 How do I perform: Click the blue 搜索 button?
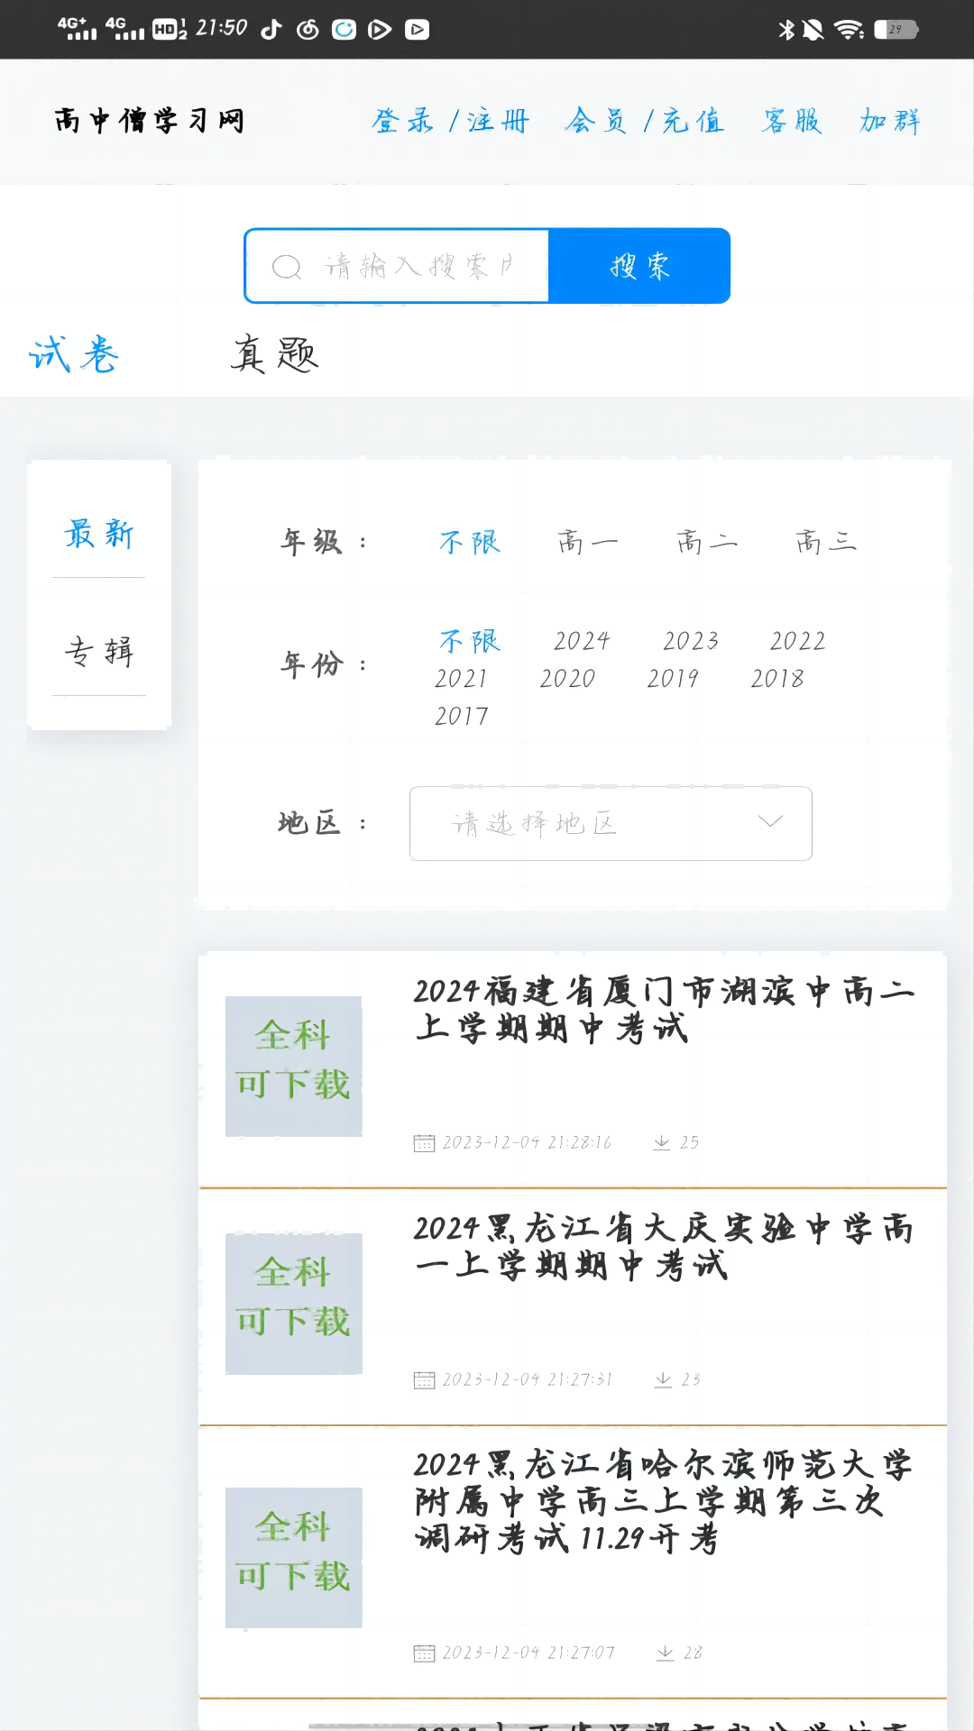coord(639,266)
